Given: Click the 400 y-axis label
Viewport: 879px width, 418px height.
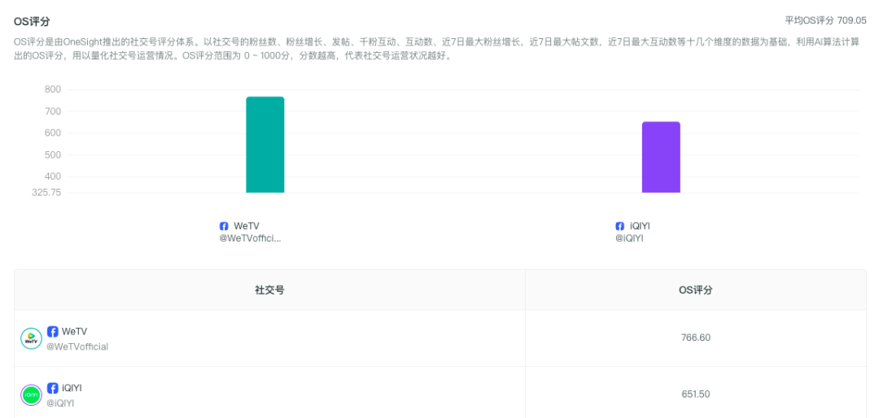Looking at the screenshot, I should [x=52, y=176].
